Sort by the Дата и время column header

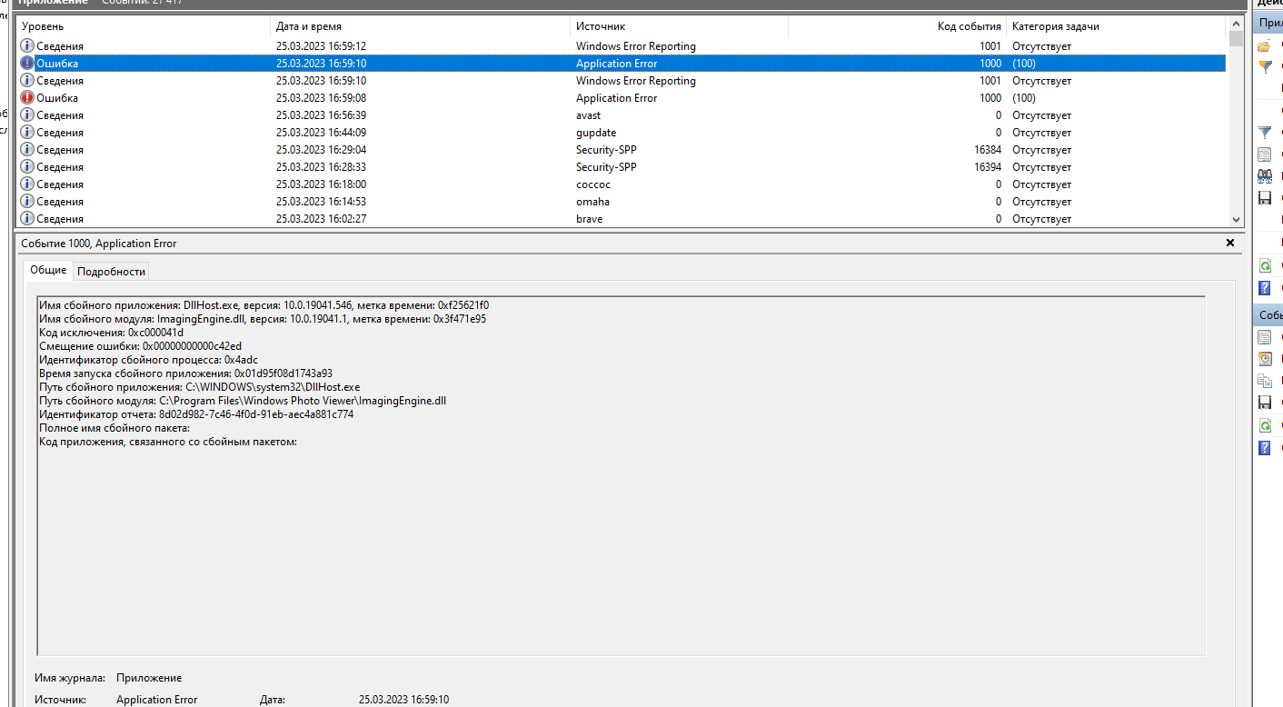click(x=420, y=26)
